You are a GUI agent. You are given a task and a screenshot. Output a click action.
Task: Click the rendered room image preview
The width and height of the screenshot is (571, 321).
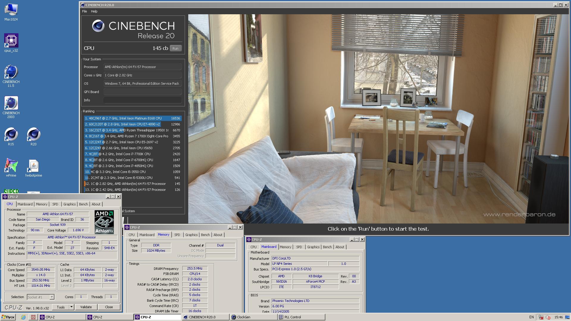[379, 119]
